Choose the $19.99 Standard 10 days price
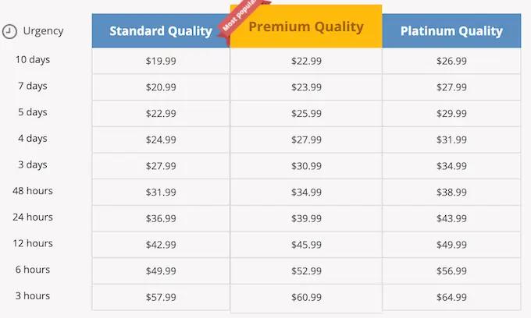 click(x=161, y=61)
